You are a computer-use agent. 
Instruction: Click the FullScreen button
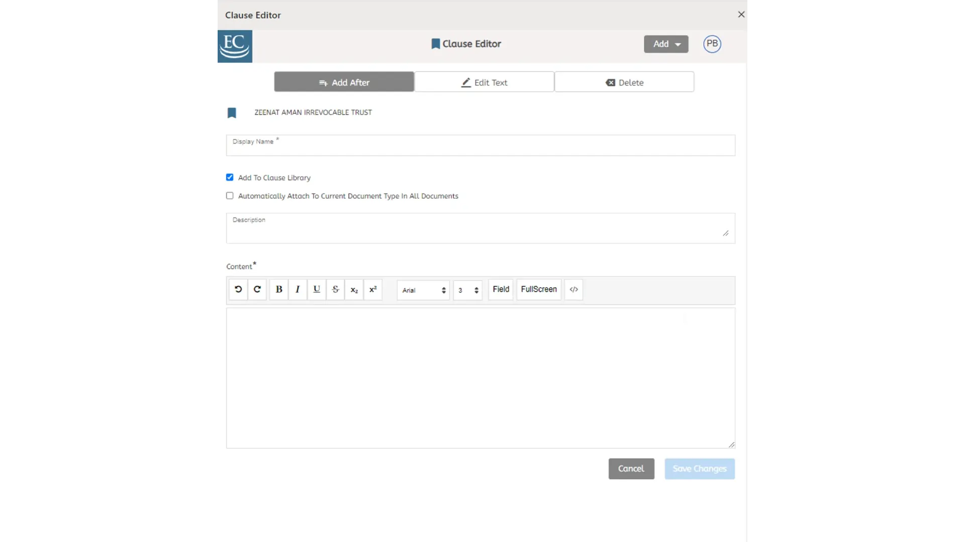tap(539, 290)
